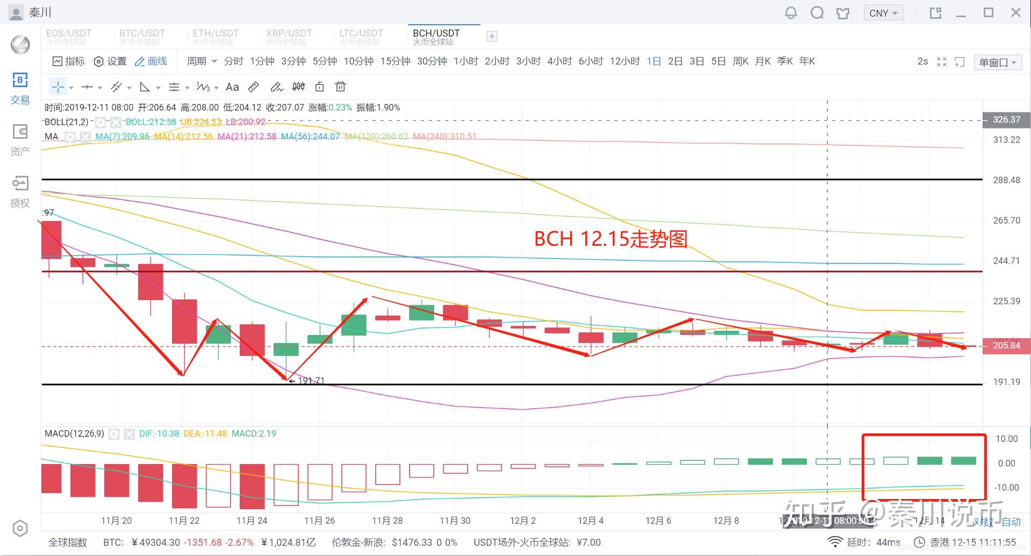Select the ruler measurement tool
Viewport: 1031px width, 556px height.
tap(254, 87)
